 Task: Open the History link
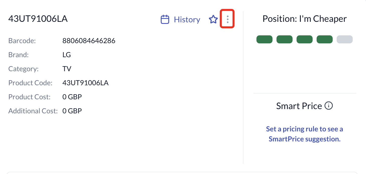(x=187, y=20)
